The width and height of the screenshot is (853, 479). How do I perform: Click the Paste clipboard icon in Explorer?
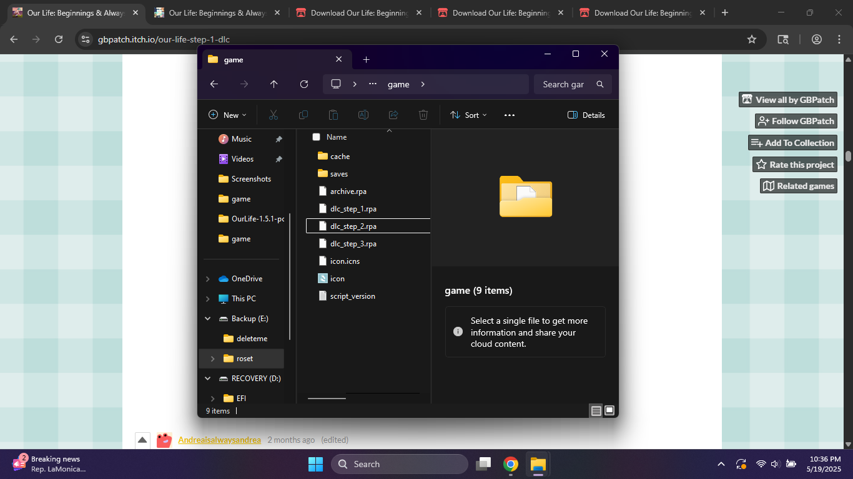point(333,115)
